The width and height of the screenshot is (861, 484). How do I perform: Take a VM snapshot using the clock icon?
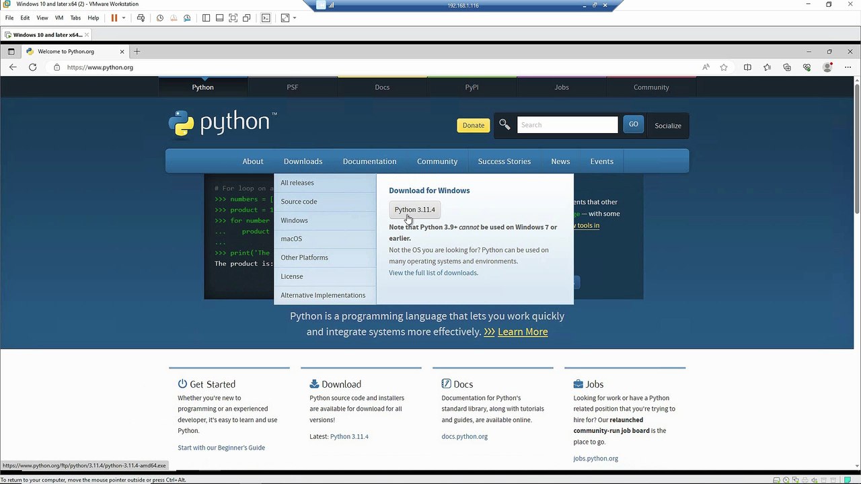pyautogui.click(x=160, y=18)
